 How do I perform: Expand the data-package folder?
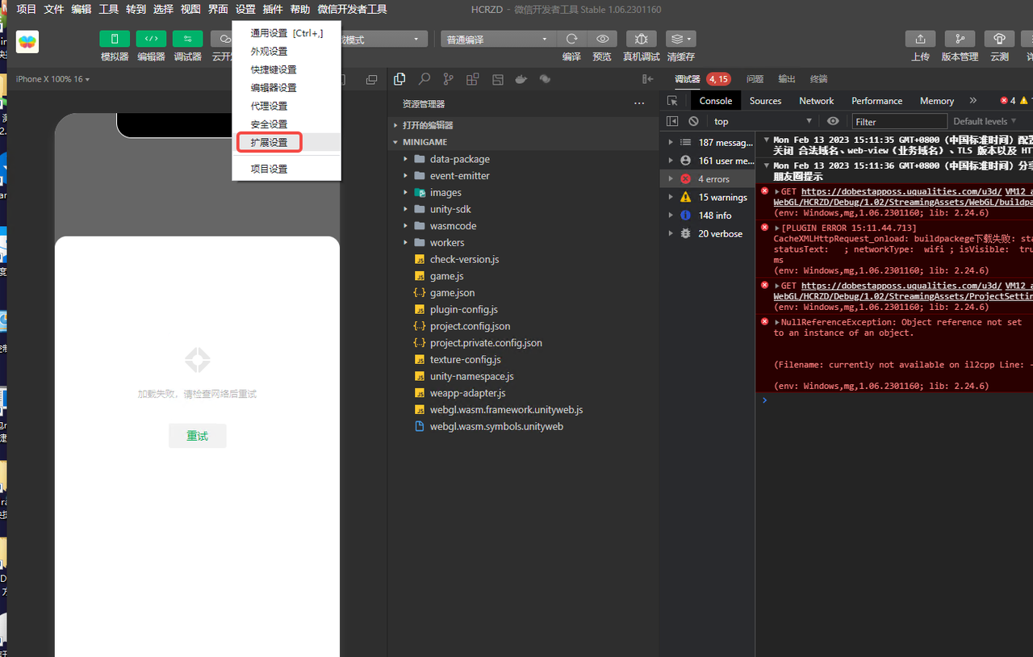(523, 159)
